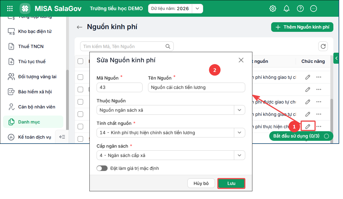343x199 pixels.
Task: Open 'Bắt đầu sử dụng (0/3)' progress pill
Action: pos(301,136)
